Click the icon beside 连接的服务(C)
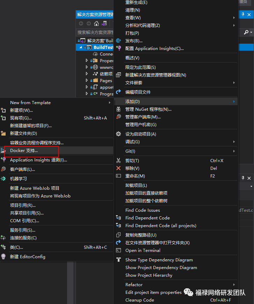 3,238
